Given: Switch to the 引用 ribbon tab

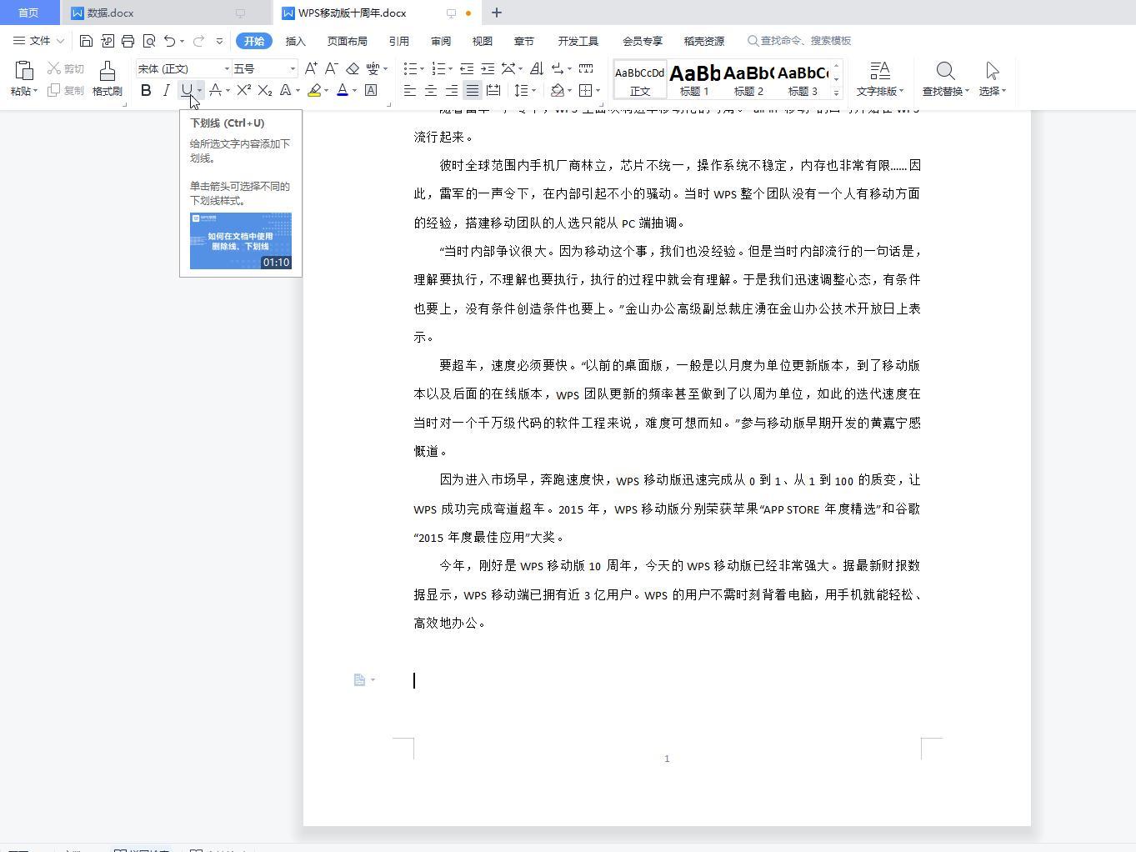Looking at the screenshot, I should [398, 41].
